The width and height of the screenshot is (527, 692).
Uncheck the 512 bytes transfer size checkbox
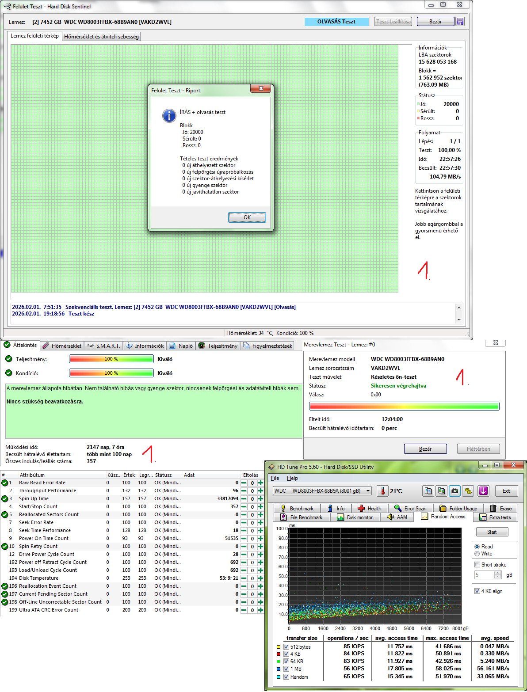286,647
